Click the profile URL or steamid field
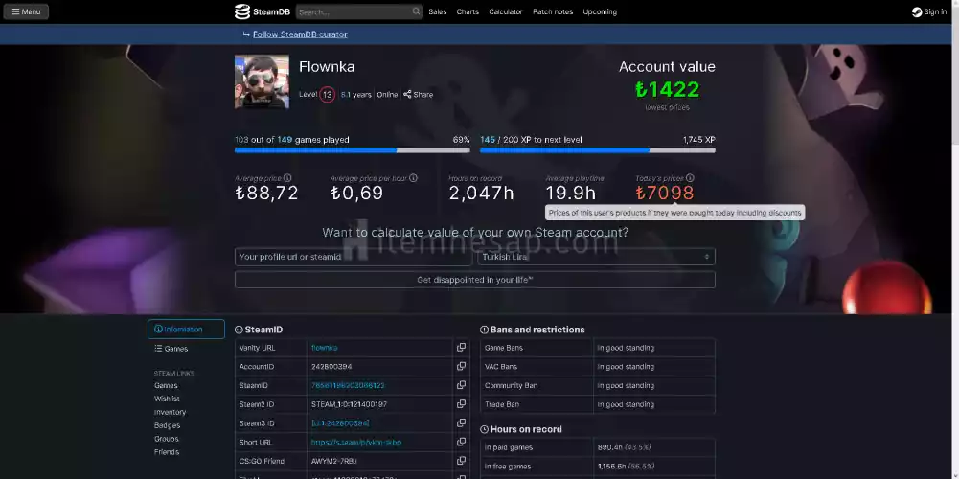Viewport: 959px width, 479px height. click(x=353, y=257)
